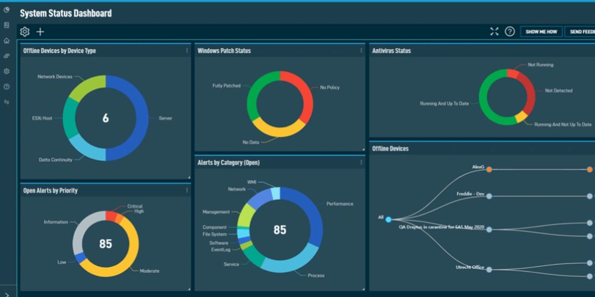The image size is (595, 297).
Task: Click the Show Me How button
Action: 541,32
